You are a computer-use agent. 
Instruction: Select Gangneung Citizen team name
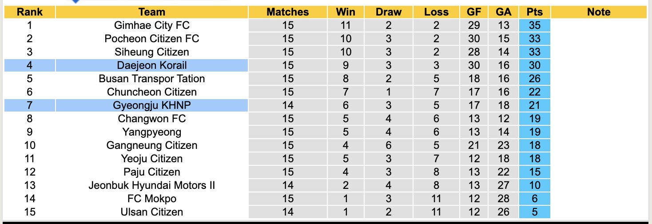click(151, 145)
